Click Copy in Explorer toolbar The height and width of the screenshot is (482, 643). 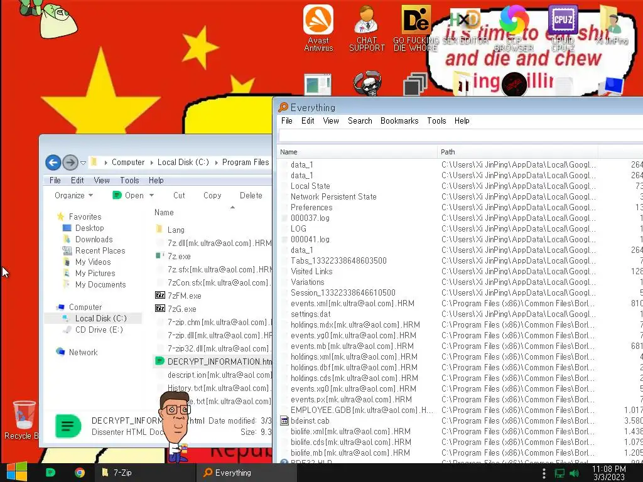212,196
